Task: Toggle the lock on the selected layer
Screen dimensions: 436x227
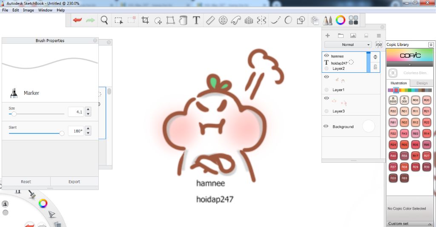Action: (x=375, y=67)
